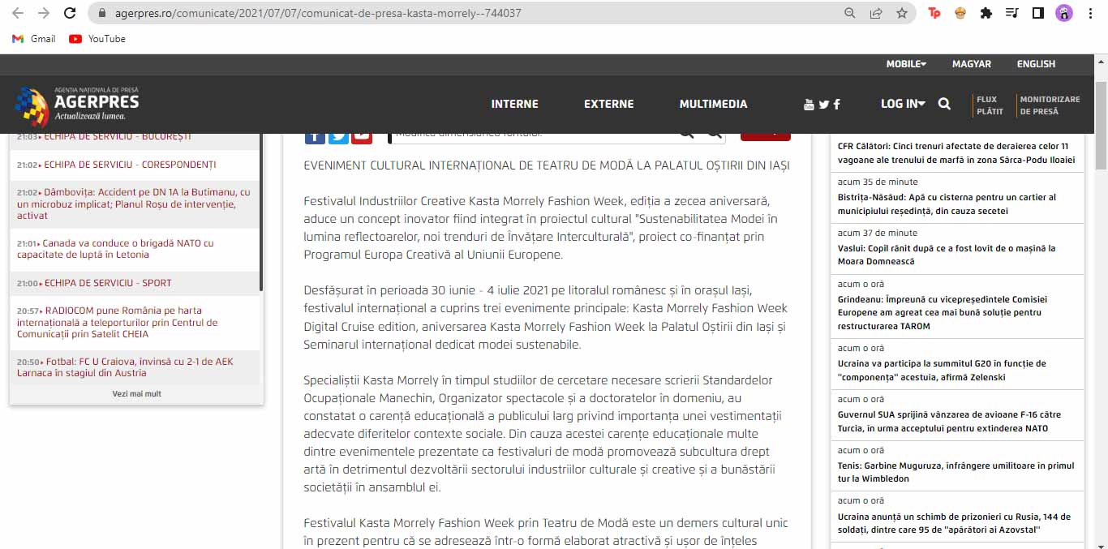The image size is (1108, 549).
Task: Reload the AGERPRES page
Action: tap(70, 13)
